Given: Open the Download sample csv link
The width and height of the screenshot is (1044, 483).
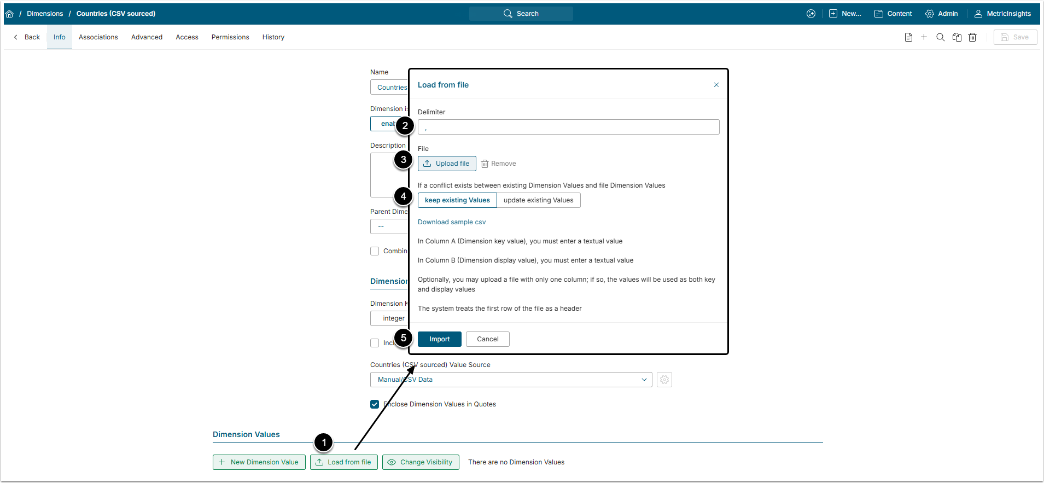Looking at the screenshot, I should click(x=452, y=222).
